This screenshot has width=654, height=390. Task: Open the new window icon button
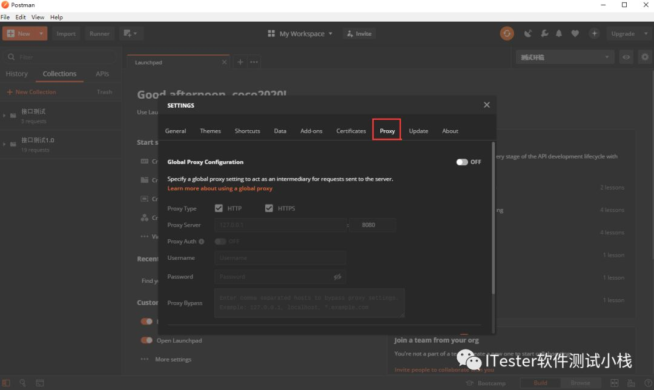point(130,33)
